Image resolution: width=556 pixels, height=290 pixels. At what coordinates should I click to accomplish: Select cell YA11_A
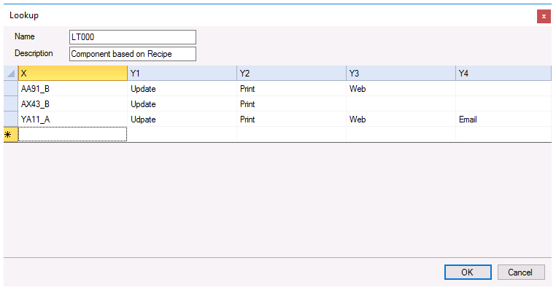(x=73, y=119)
